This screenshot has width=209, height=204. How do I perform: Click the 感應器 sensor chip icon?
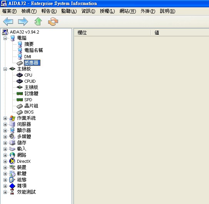pyautogui.click(x=20, y=63)
